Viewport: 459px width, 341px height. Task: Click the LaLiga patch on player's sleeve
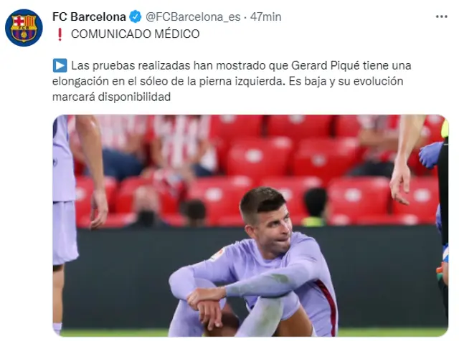pyautogui.click(x=217, y=254)
